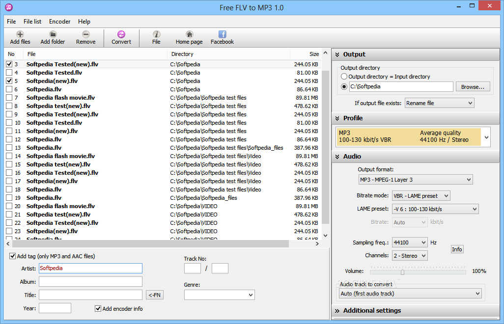This screenshot has width=504, height=324.
Task: Check file number 10 Softpedia Tested.flv
Action: (x=9, y=123)
